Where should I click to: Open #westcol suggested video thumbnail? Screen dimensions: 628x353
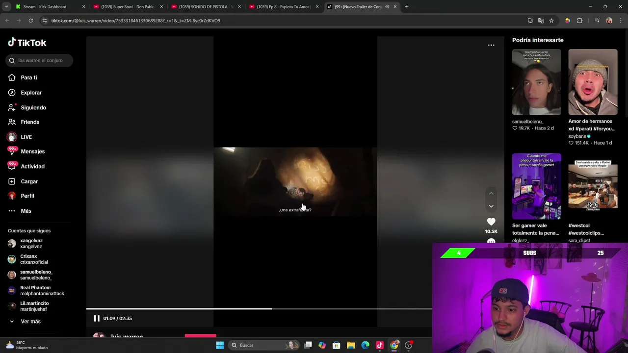coord(593,186)
